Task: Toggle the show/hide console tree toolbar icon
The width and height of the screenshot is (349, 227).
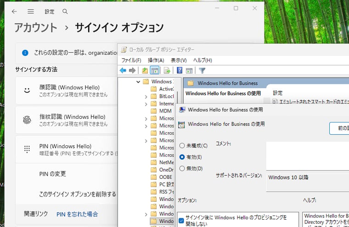Action: 154,71
